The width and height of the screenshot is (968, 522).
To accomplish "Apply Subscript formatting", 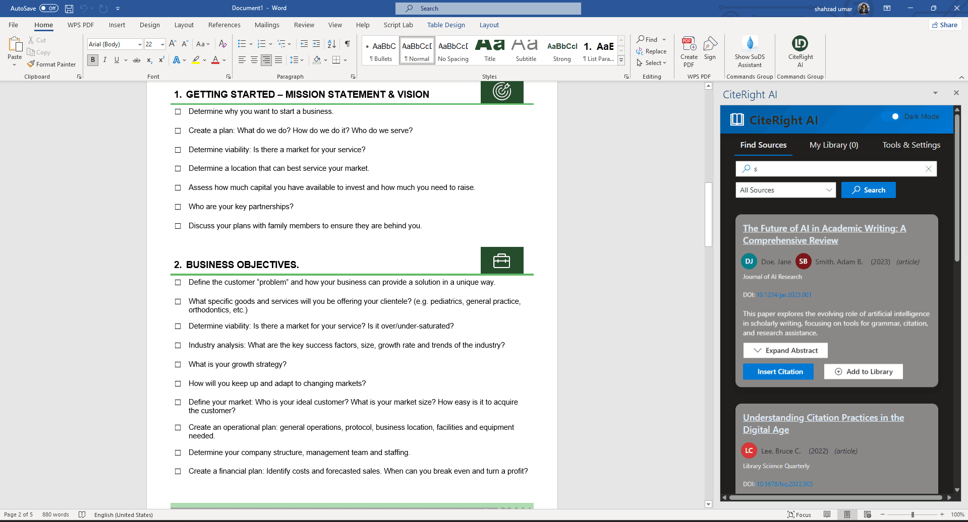I will (149, 60).
